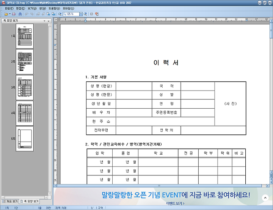Click the print icon in toolbar
273x210 pixels.
click(x=14, y=14)
